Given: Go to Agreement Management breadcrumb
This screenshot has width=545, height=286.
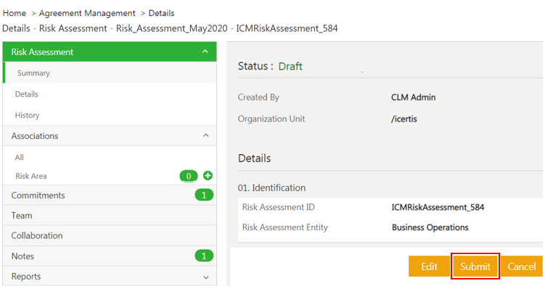Looking at the screenshot, I should [x=87, y=13].
